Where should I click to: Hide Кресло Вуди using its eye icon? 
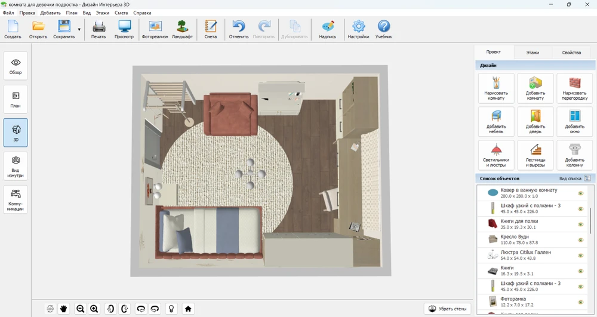580,240
